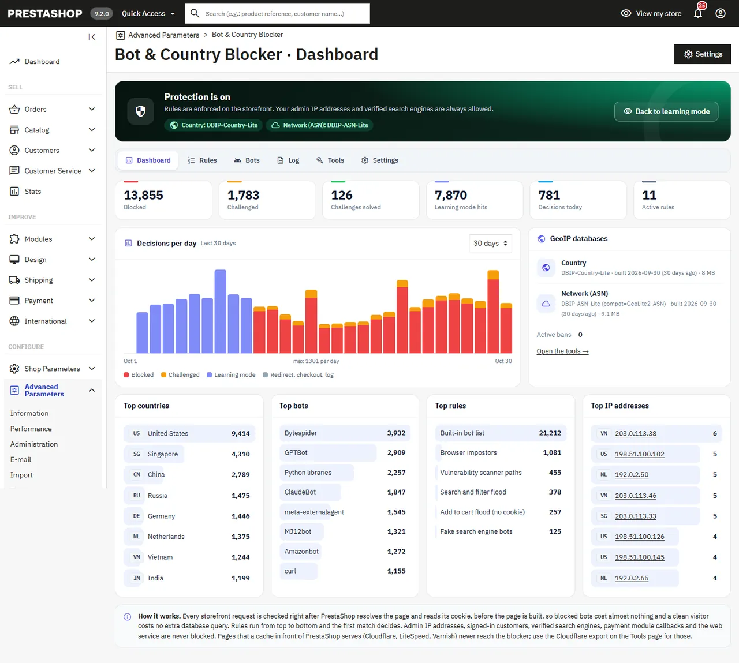Expand the Customer Service chevron

coord(92,171)
